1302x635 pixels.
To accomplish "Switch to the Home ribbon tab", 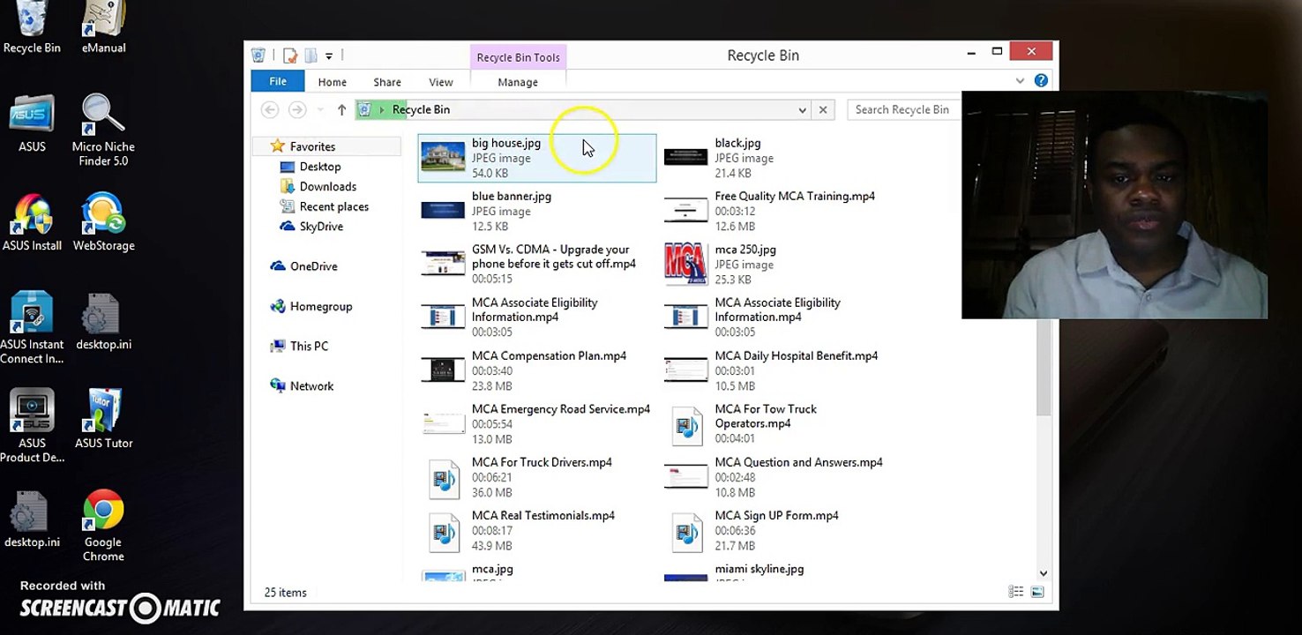I will point(333,82).
